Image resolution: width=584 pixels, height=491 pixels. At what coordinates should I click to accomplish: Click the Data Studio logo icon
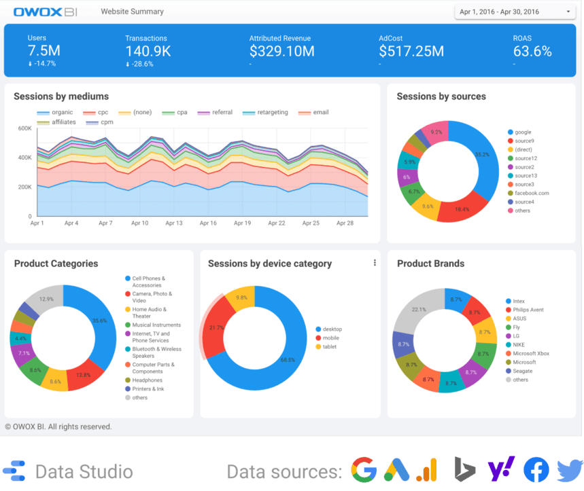point(14,471)
